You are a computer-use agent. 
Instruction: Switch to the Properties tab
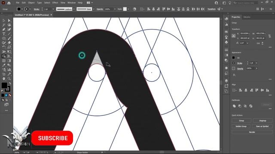236,17
